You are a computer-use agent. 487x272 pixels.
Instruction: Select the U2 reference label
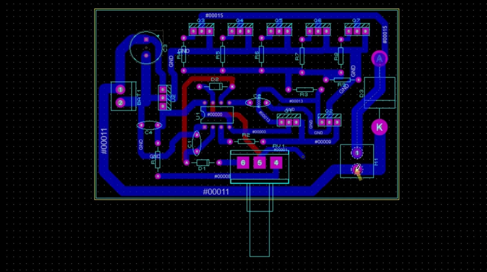(x=173, y=98)
